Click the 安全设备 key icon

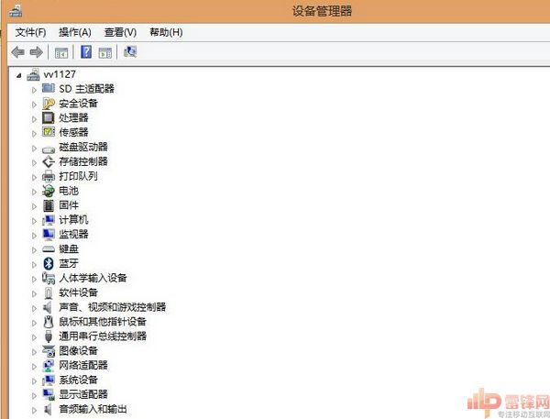(49, 104)
